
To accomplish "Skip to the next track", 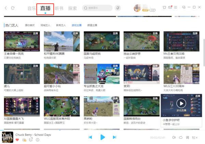I will (114, 137).
